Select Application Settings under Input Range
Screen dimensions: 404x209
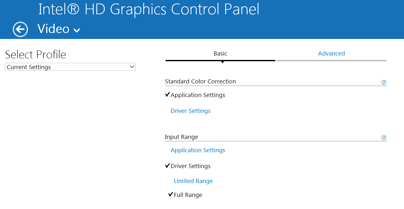198,150
